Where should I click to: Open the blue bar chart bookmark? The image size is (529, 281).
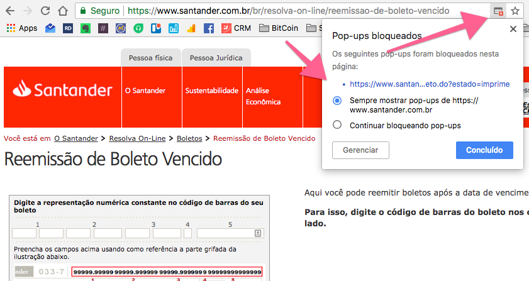[174, 28]
